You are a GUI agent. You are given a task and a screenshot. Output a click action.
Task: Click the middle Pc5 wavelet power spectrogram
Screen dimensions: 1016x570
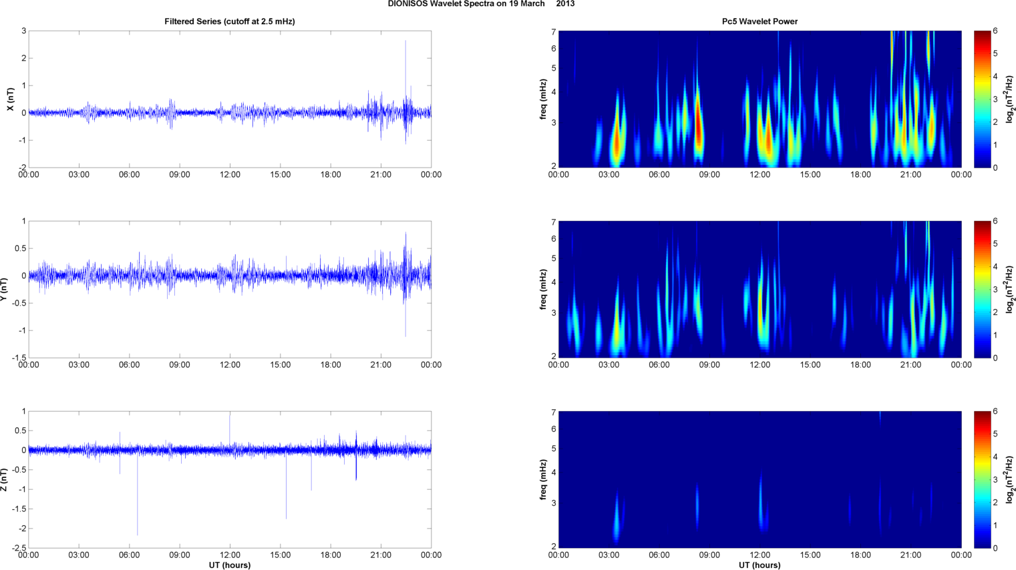(x=759, y=289)
